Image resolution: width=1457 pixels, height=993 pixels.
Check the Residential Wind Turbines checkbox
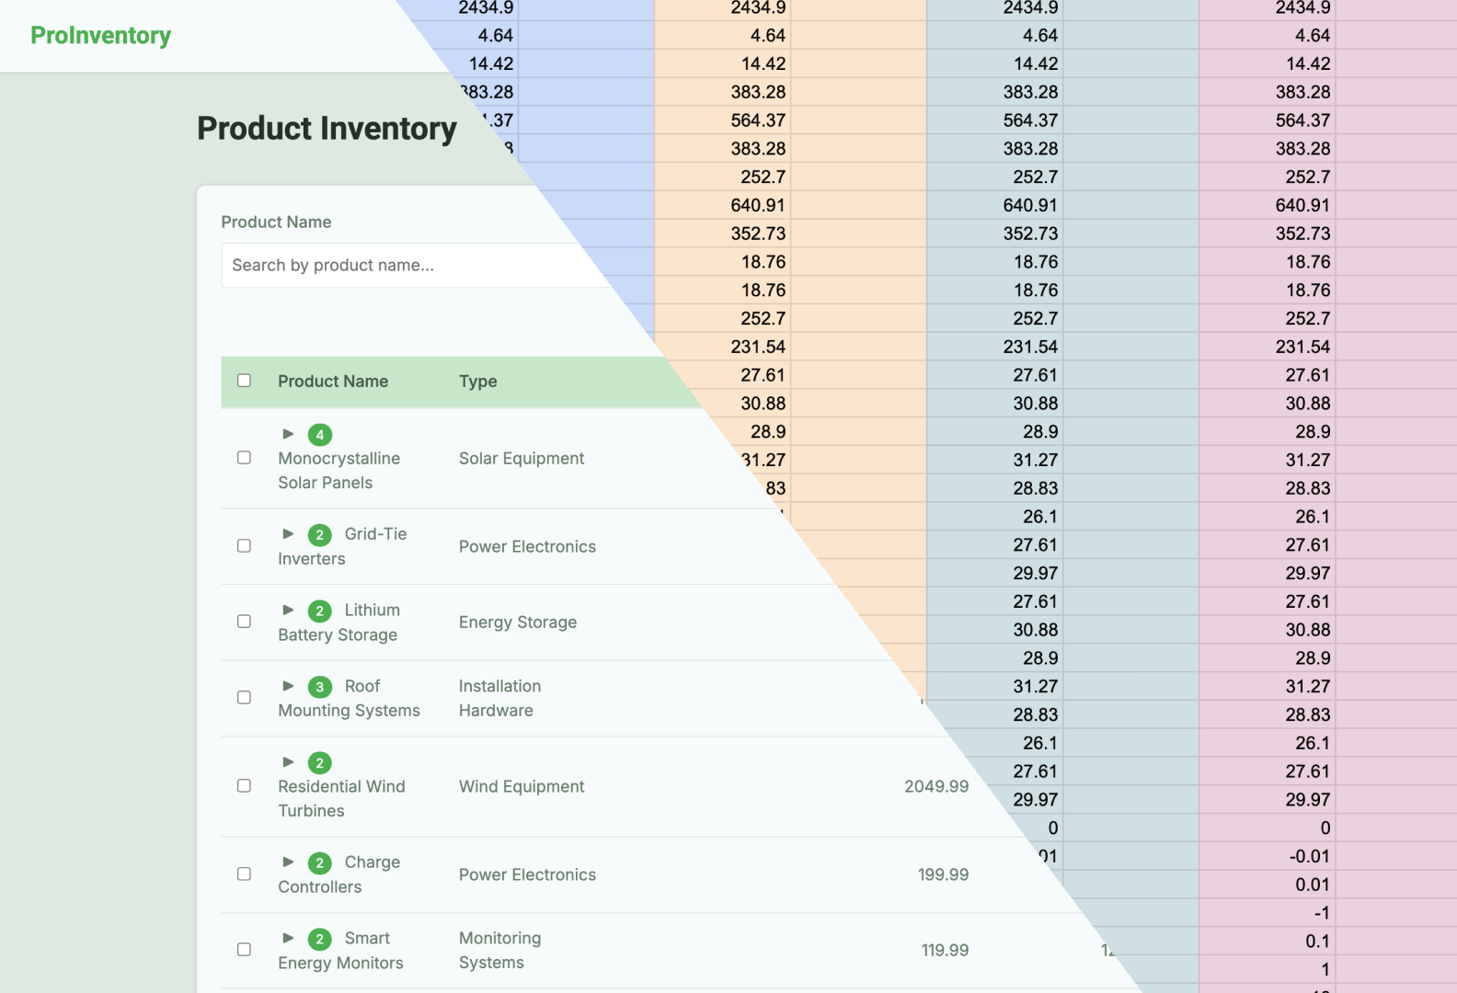244,786
